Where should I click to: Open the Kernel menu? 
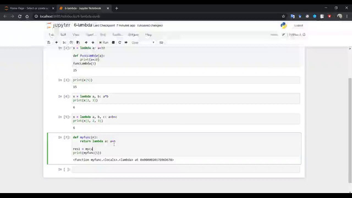pyautogui.click(x=117, y=35)
